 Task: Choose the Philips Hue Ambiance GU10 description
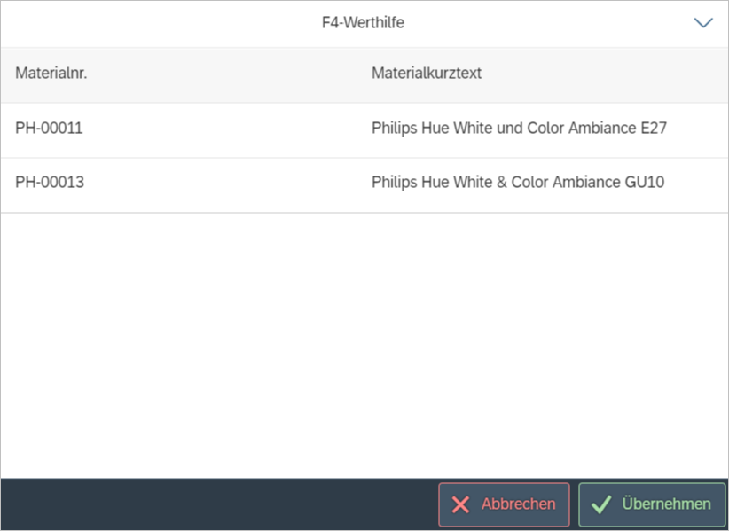[517, 184]
